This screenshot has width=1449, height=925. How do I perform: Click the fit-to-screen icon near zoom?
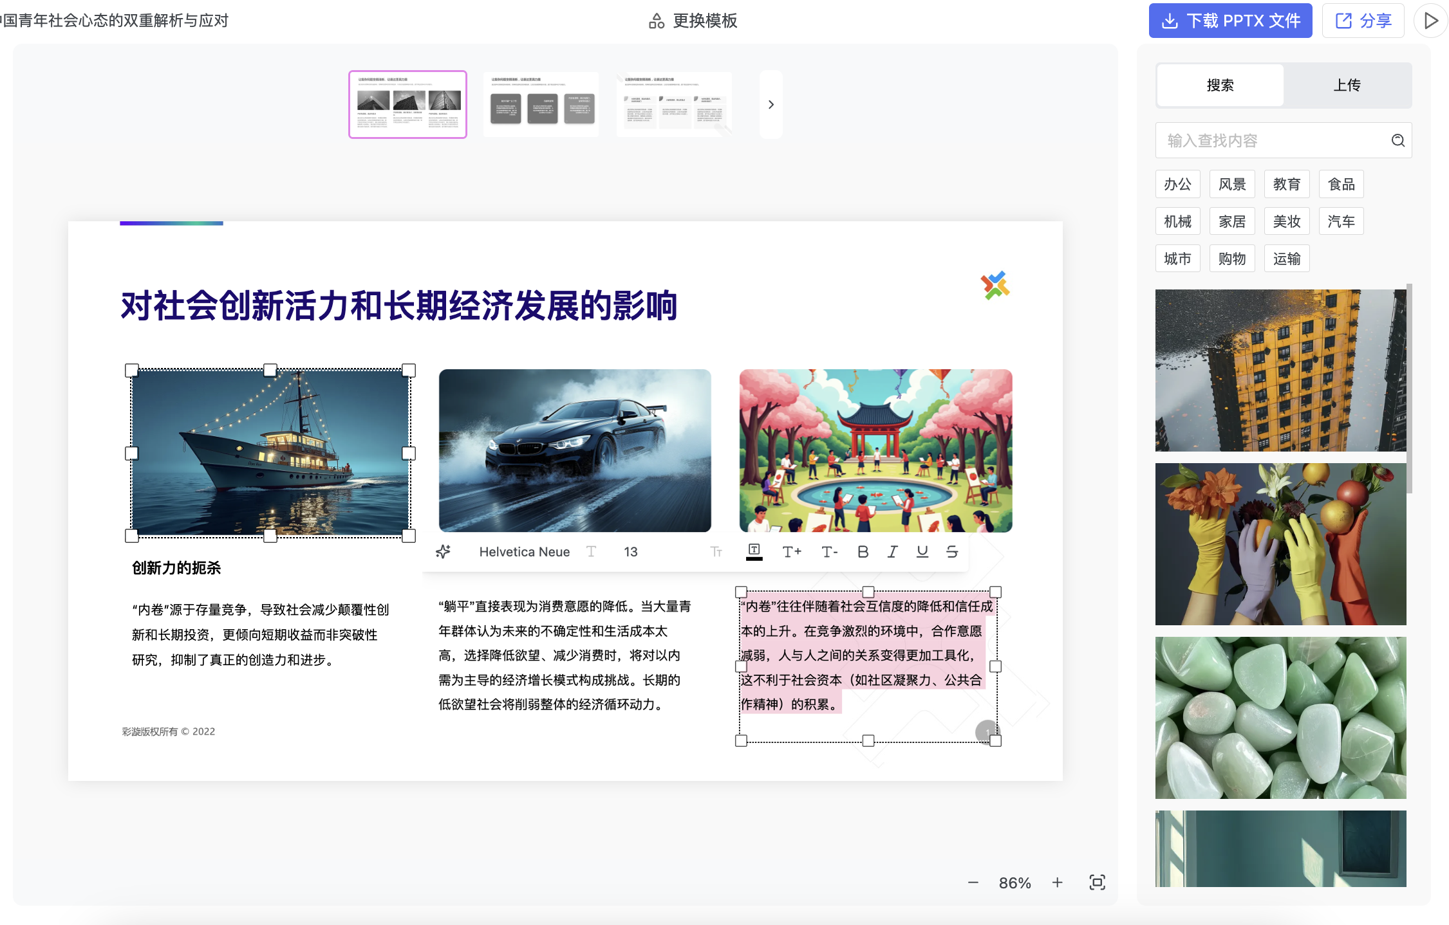[x=1097, y=883]
